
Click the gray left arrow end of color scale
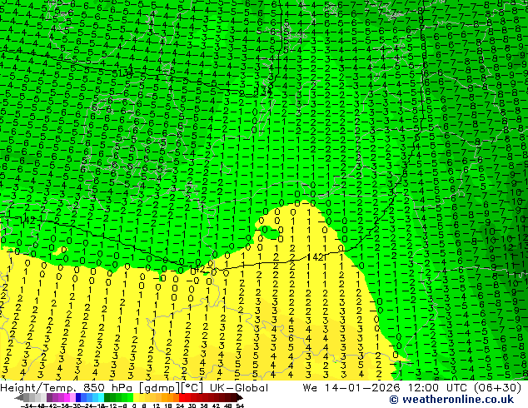point(19,398)
